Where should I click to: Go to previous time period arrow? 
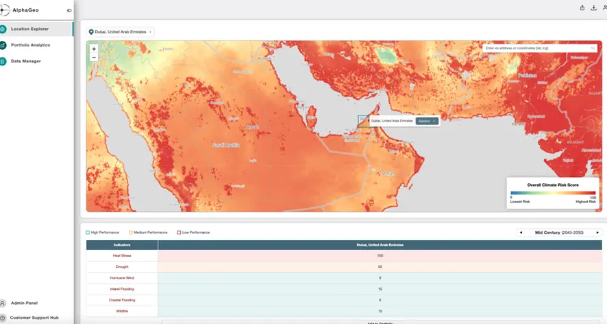click(521, 232)
